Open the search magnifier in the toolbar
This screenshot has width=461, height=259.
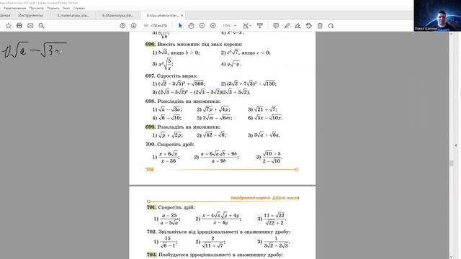42,26
